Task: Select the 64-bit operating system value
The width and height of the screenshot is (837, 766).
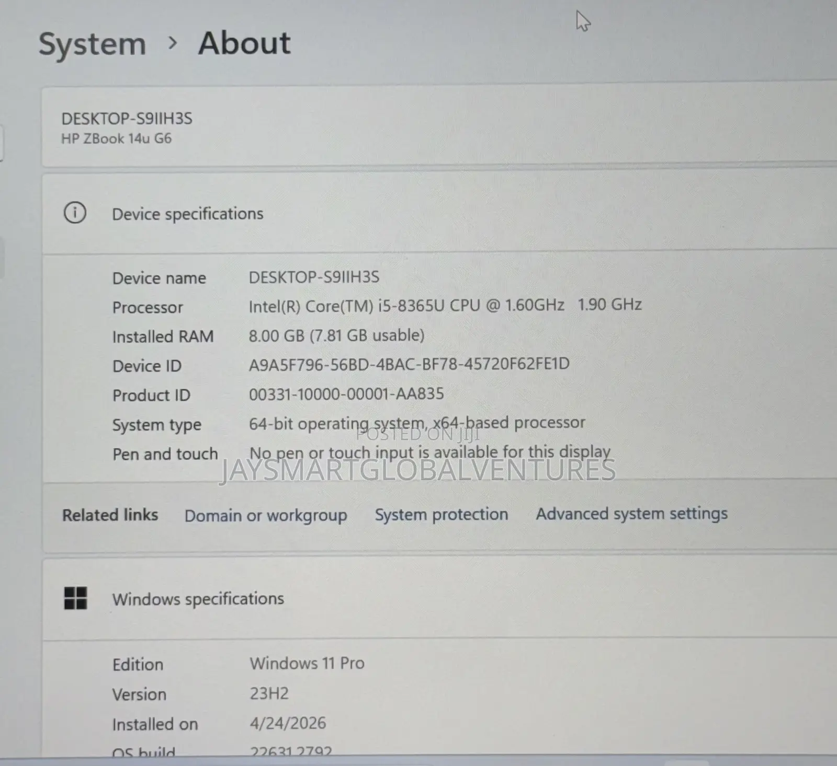Action: [x=417, y=423]
